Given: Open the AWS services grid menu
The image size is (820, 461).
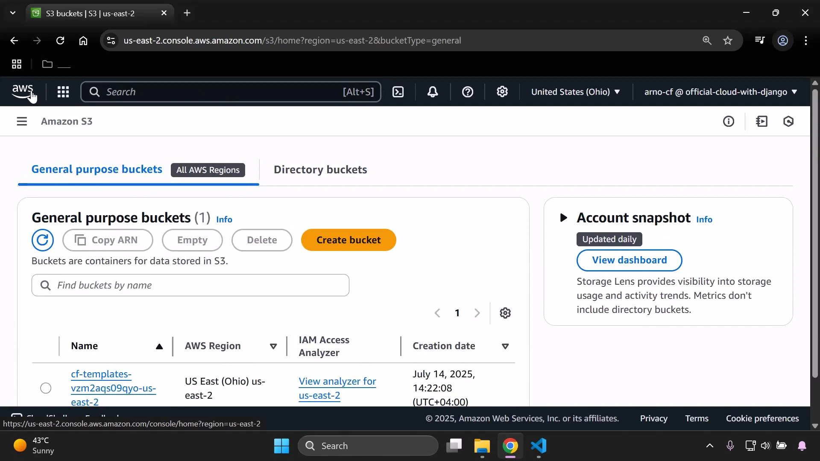Looking at the screenshot, I should [63, 92].
